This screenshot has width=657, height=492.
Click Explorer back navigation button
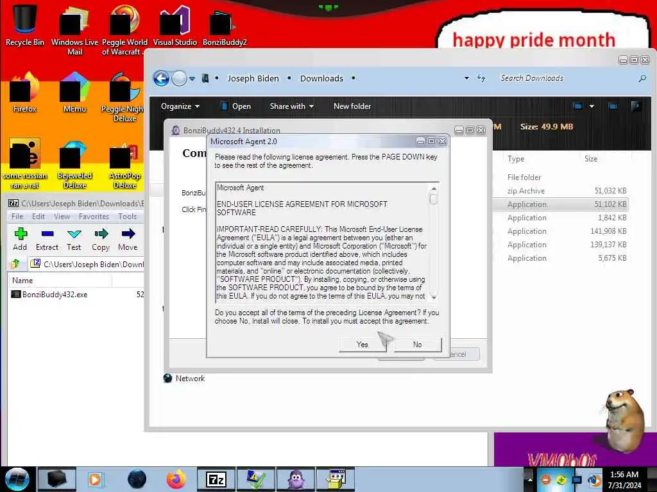coord(161,78)
